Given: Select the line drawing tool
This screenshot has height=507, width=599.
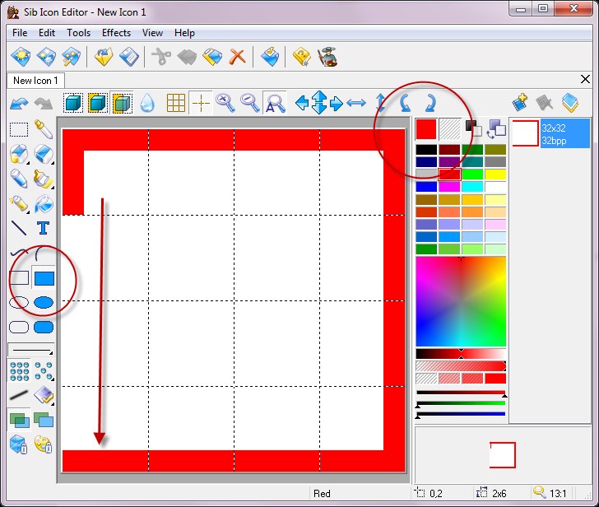Looking at the screenshot, I should click(19, 228).
